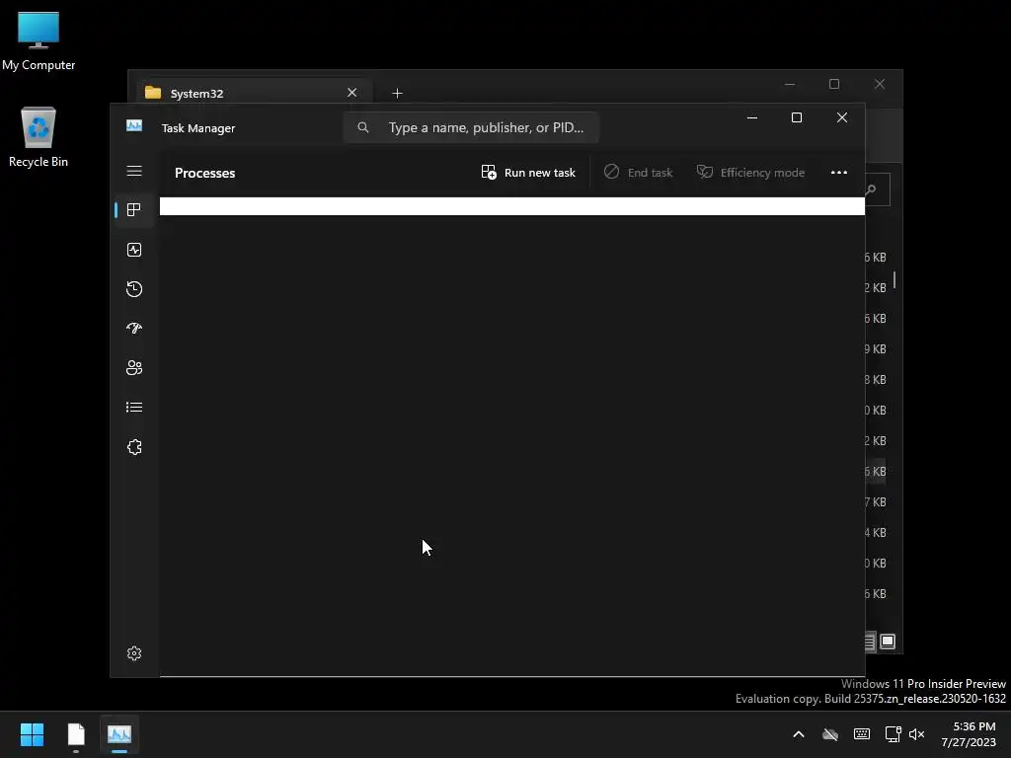Image resolution: width=1011 pixels, height=758 pixels.
Task: Minimize the File Explorer window
Action: pos(790,84)
